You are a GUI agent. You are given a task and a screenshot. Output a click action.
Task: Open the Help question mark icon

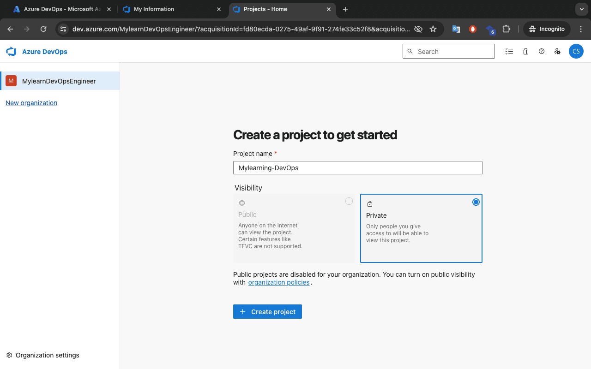[542, 52]
